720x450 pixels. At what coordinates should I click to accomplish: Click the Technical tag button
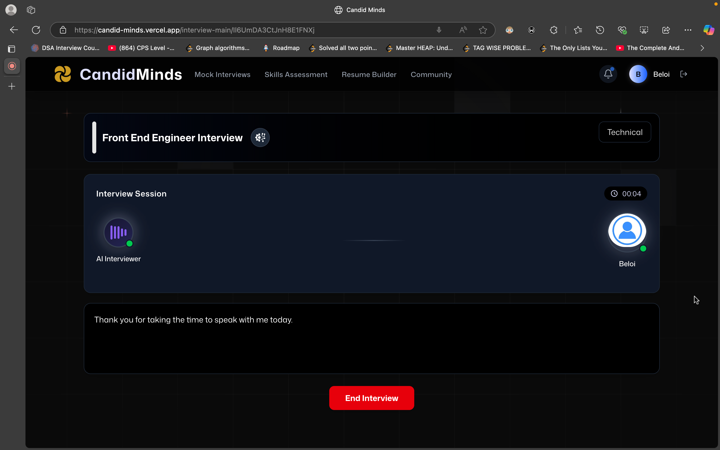[624, 132]
